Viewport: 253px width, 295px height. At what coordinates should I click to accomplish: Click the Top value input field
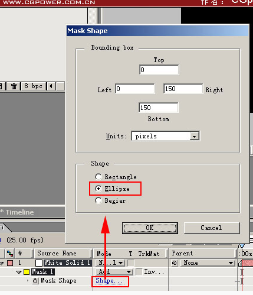pyautogui.click(x=159, y=70)
